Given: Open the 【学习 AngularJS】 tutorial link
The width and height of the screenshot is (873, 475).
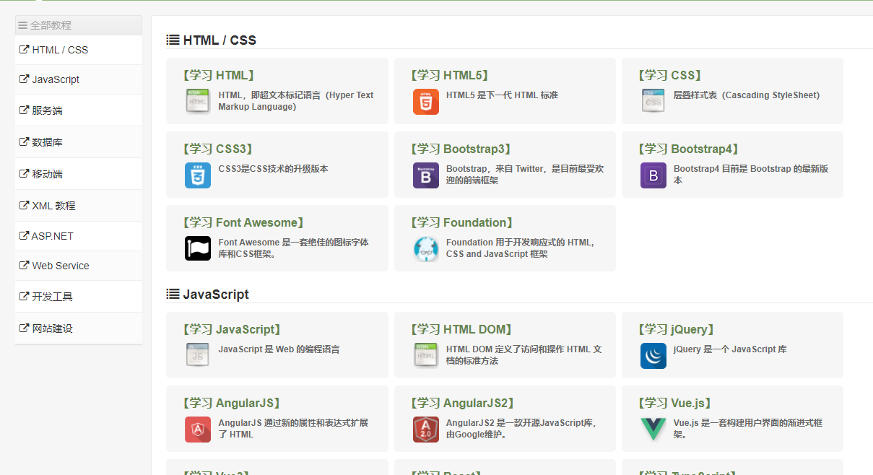Looking at the screenshot, I should pos(233,403).
